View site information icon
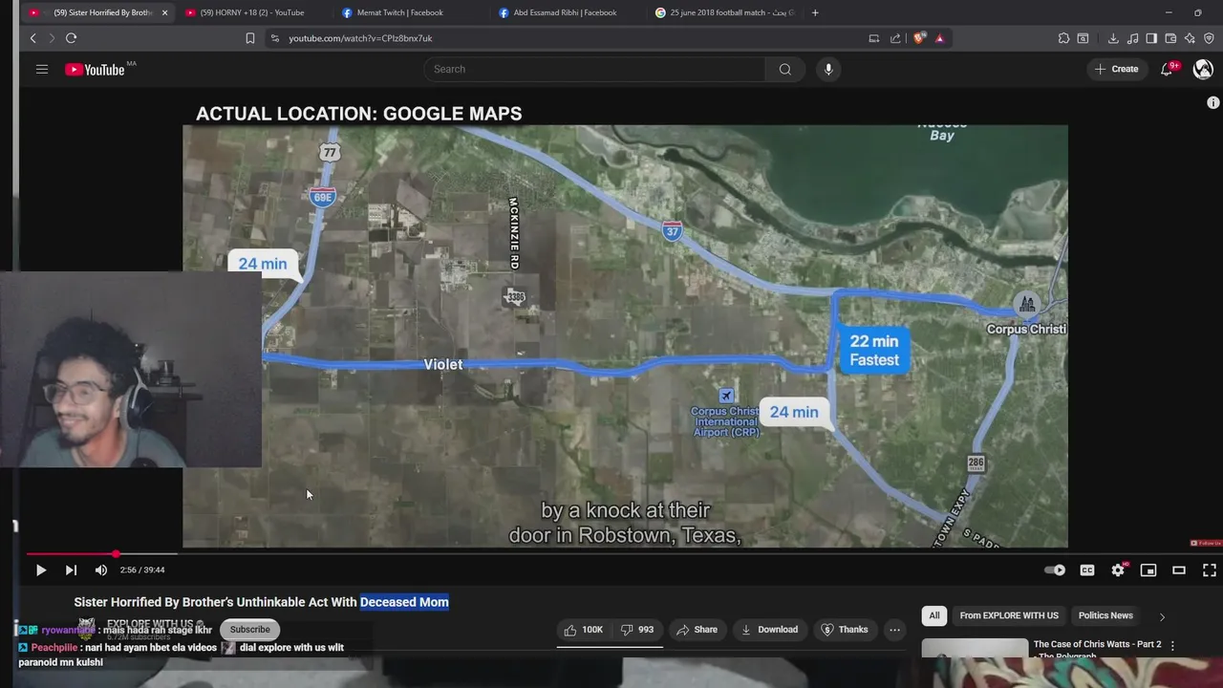 click(275, 38)
